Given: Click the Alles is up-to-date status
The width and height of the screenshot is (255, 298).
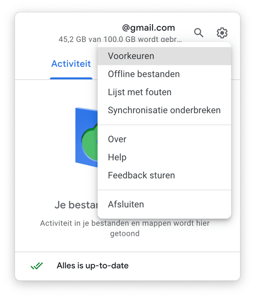Looking at the screenshot, I should pos(93,265).
